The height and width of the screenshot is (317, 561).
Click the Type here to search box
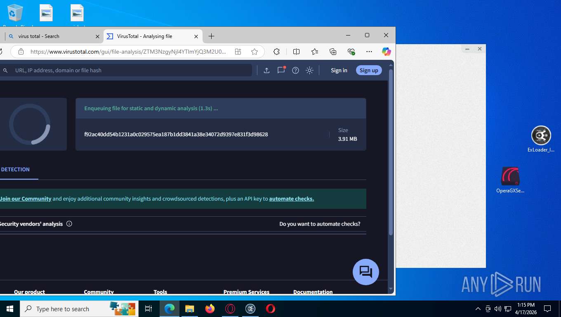click(79, 309)
